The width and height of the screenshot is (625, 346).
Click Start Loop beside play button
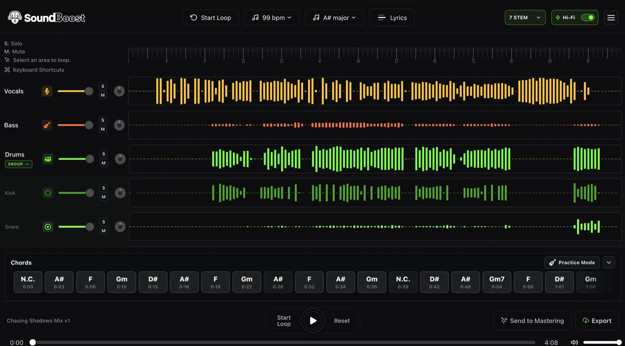(284, 321)
